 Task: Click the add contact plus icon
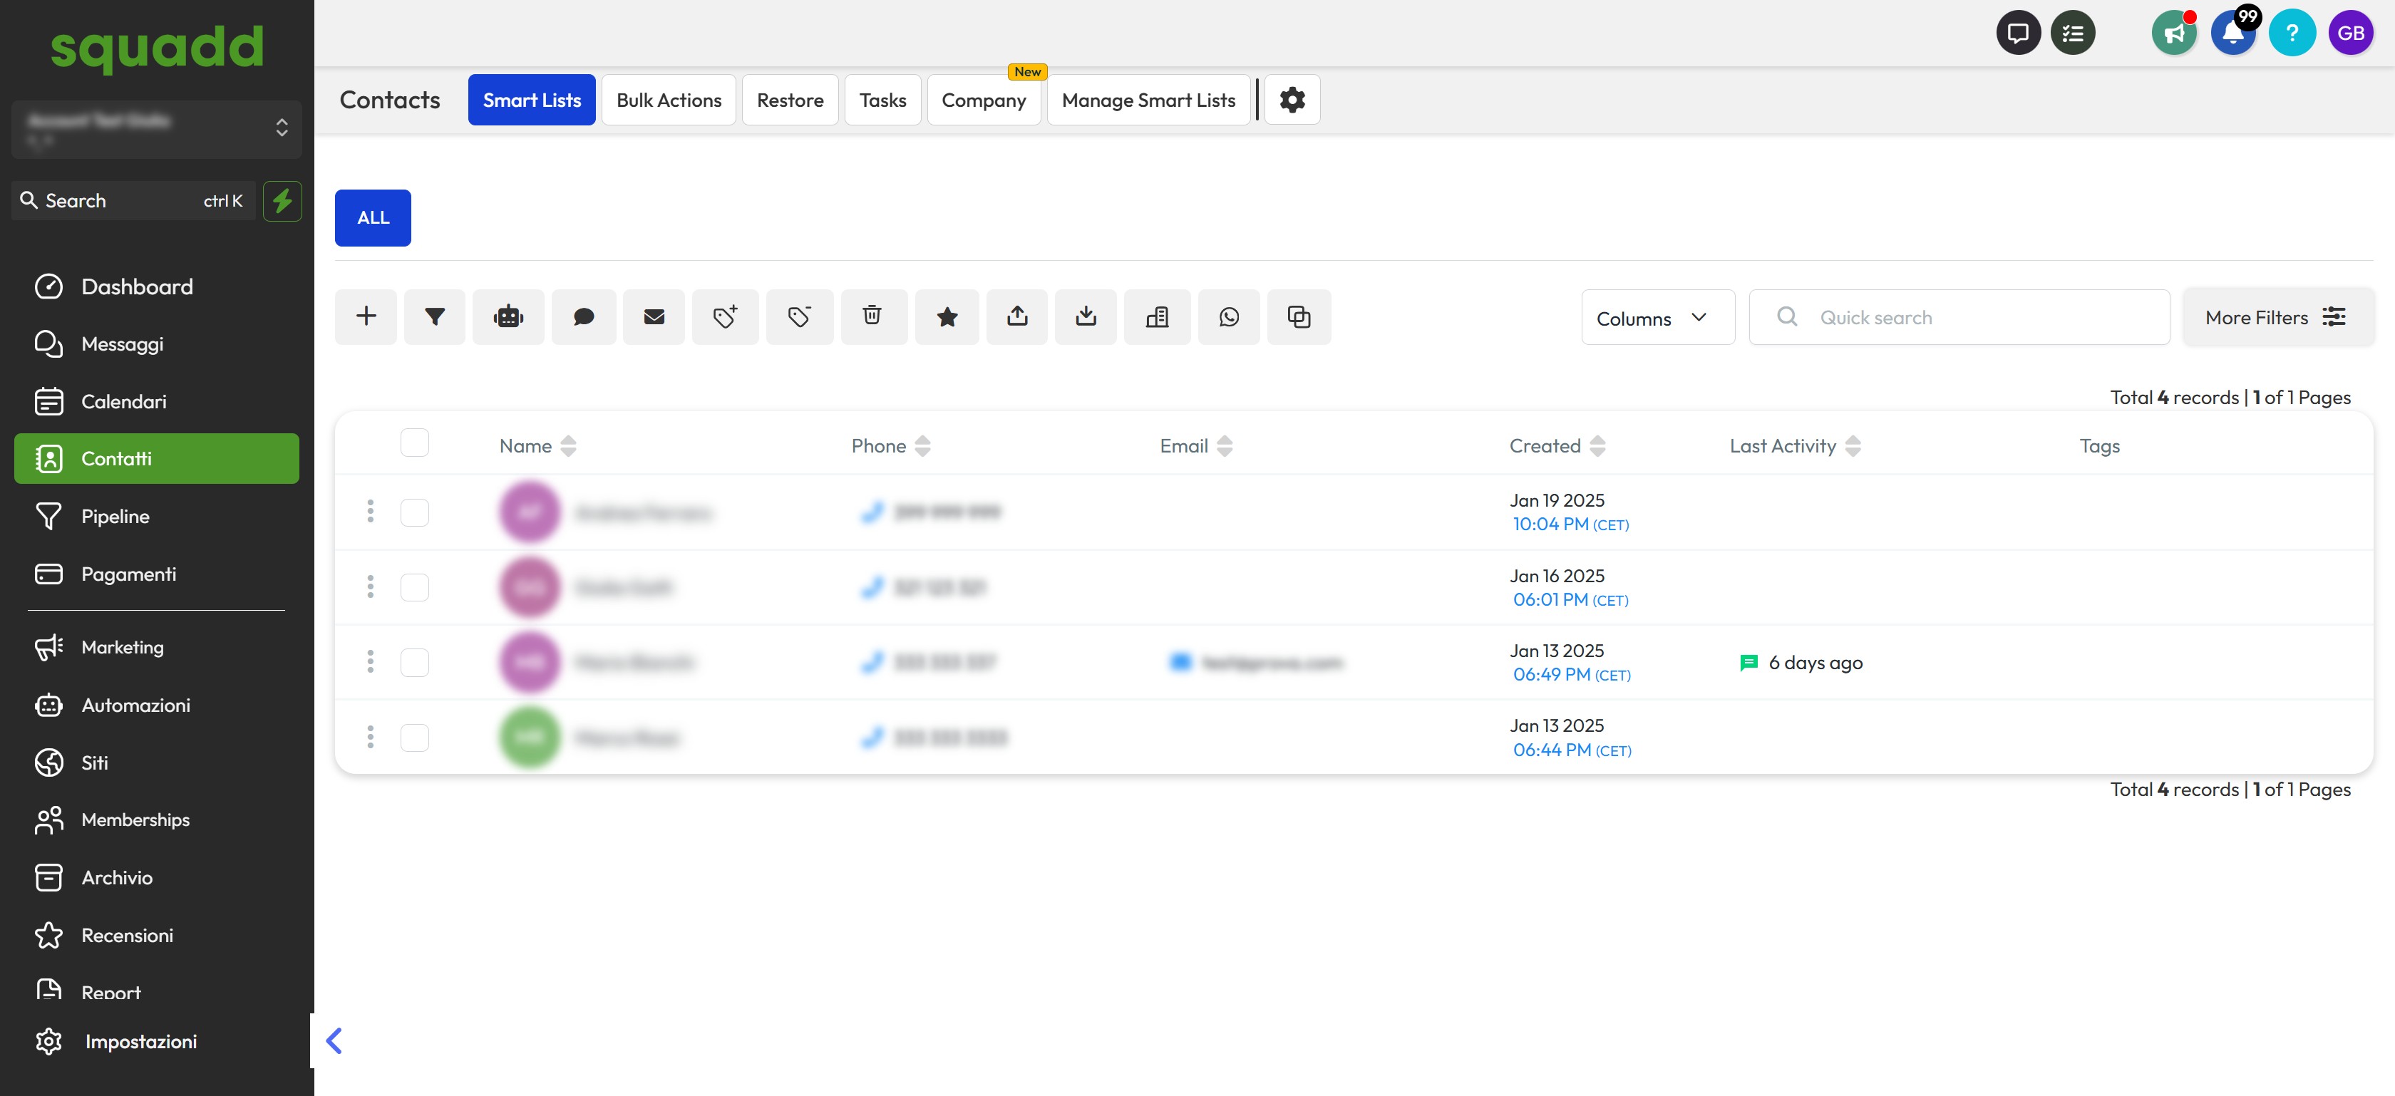(366, 317)
